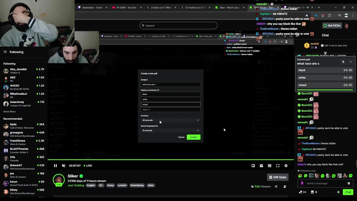Send message with green Chat button
The height and width of the screenshot is (201, 357).
348,192
